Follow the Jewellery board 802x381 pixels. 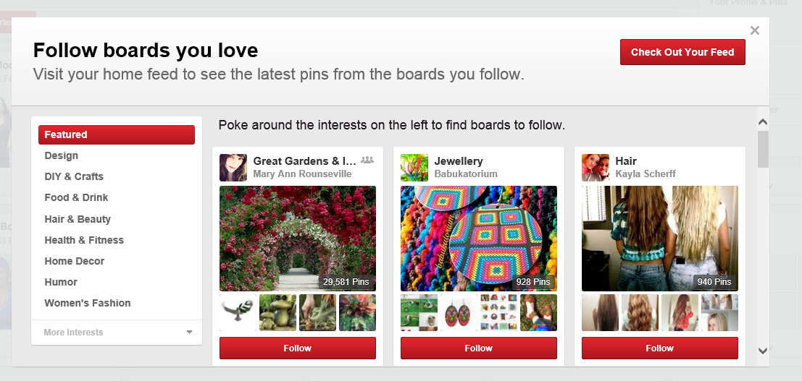pos(478,348)
